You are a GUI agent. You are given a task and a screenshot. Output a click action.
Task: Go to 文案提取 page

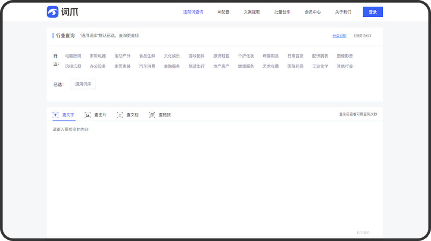[252, 12]
